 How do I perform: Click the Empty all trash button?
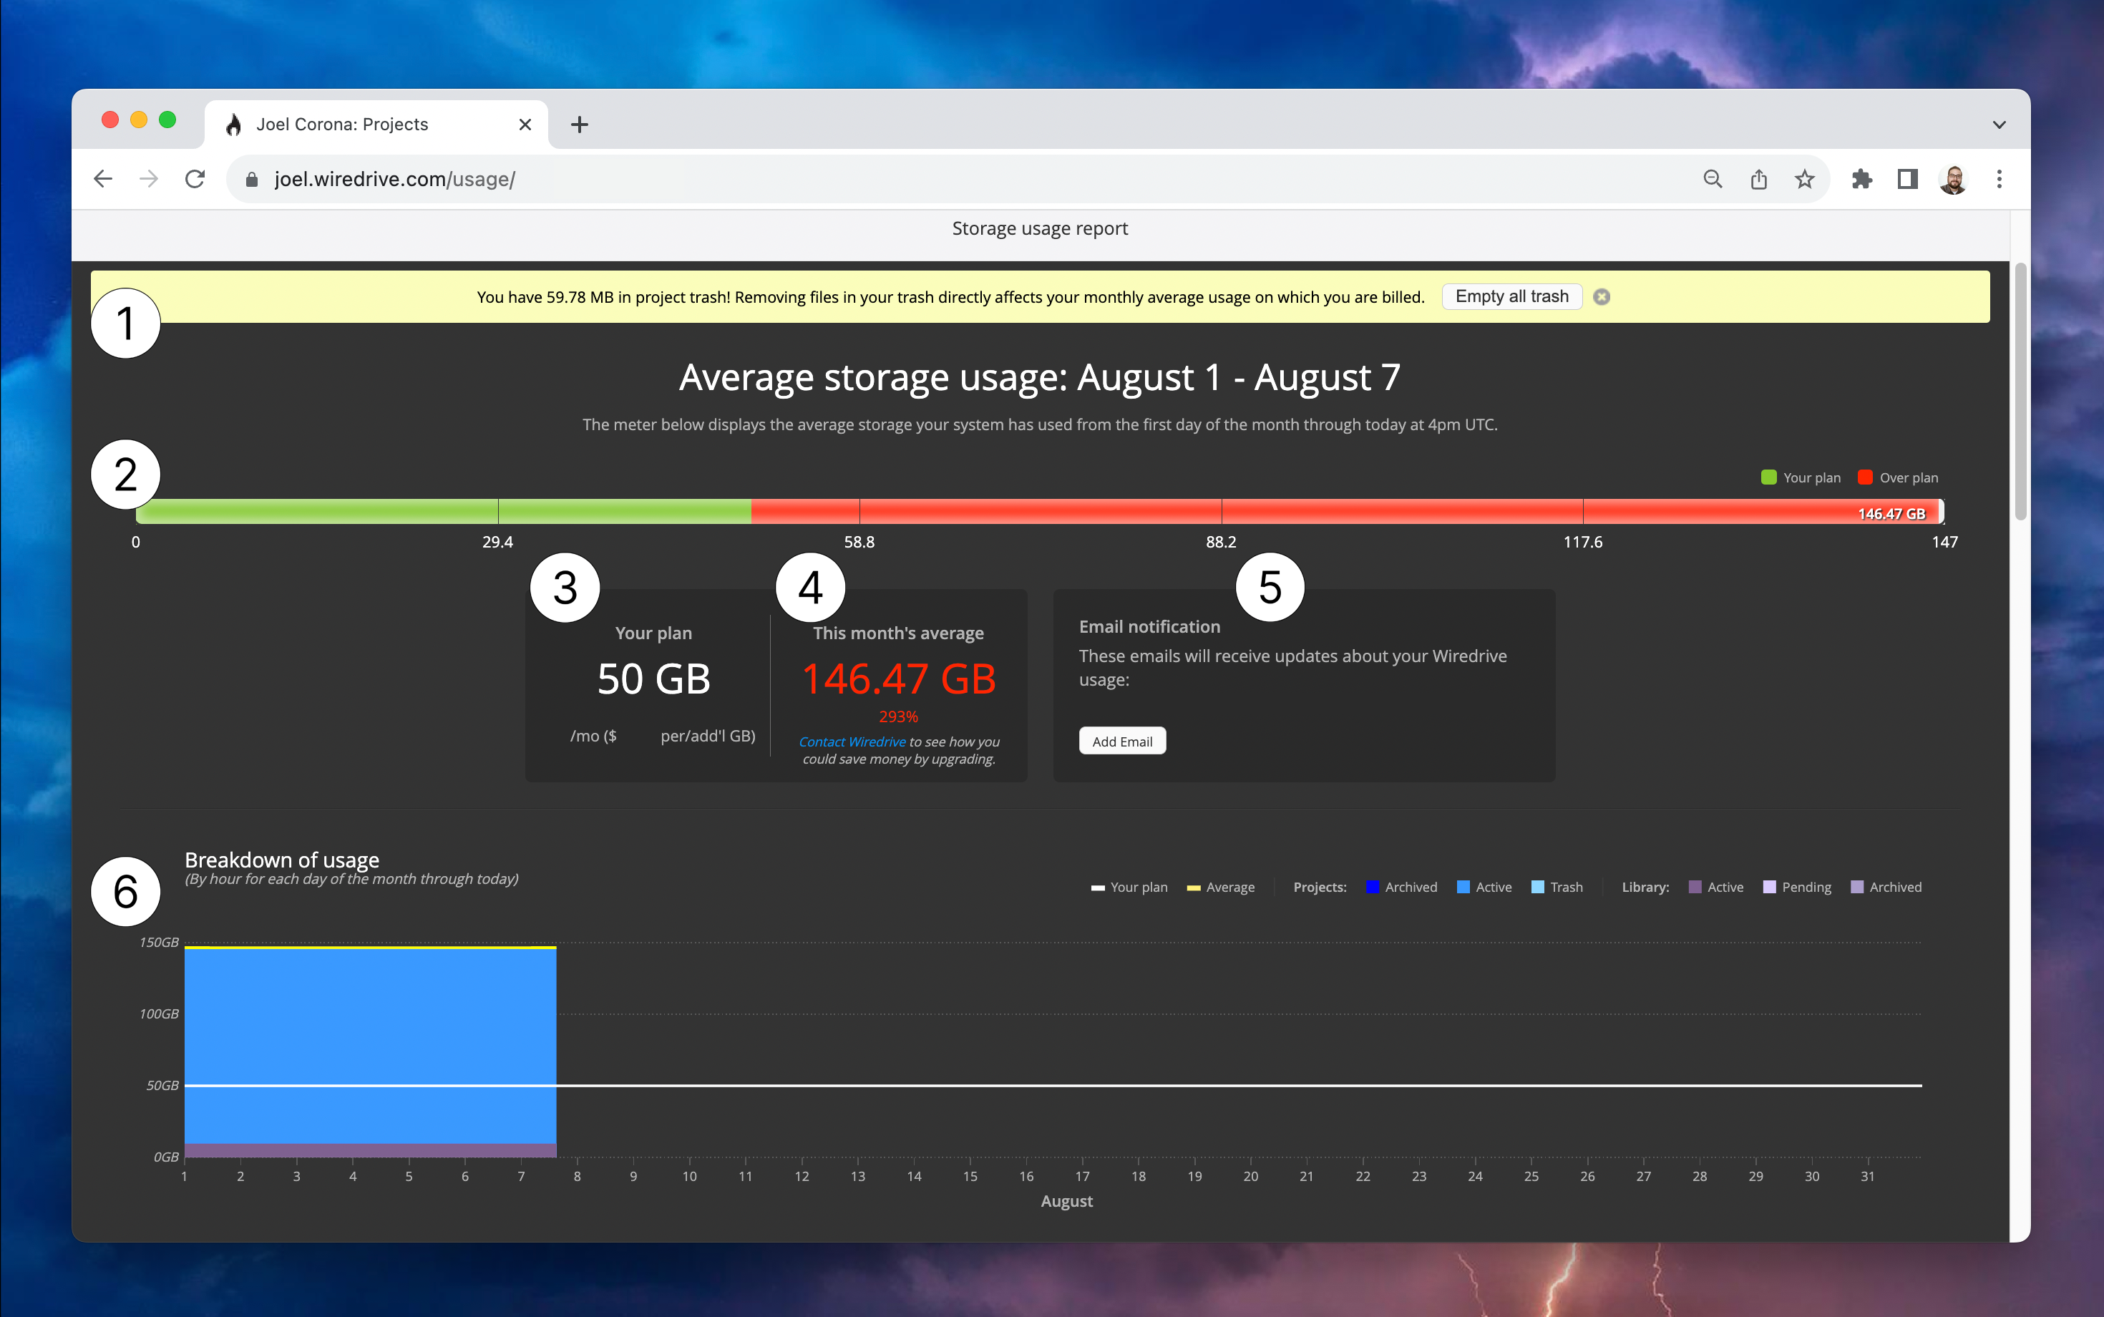(x=1512, y=296)
